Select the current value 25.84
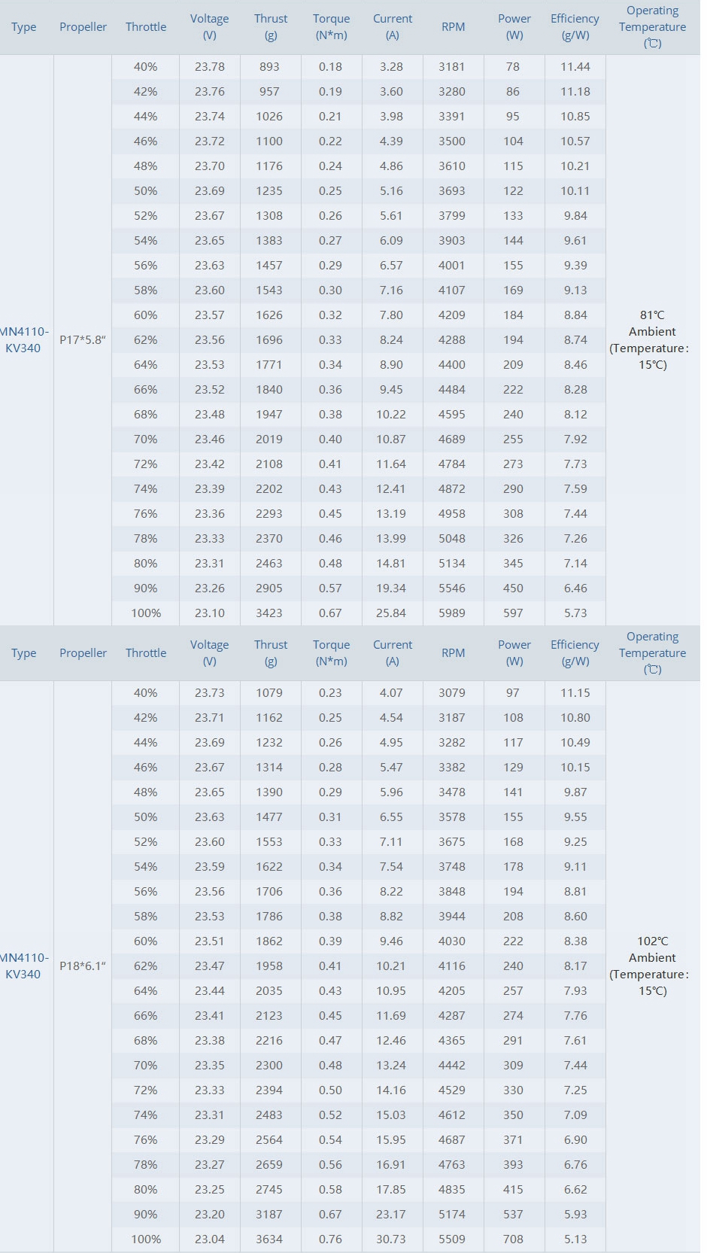This screenshot has height=1253, width=707. pyautogui.click(x=391, y=613)
